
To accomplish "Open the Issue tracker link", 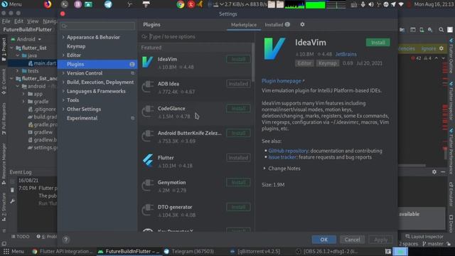I will [282, 157].
